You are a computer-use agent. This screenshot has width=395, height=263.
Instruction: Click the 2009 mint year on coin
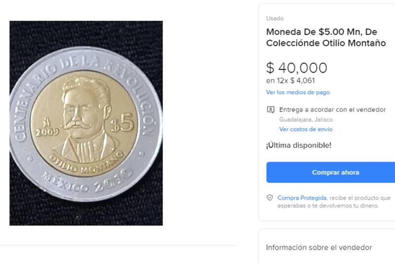click(x=47, y=132)
